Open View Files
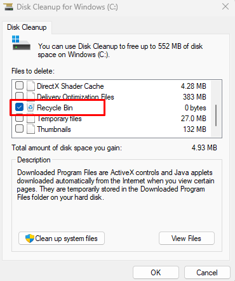This screenshot has width=235, height=281. point(187,239)
